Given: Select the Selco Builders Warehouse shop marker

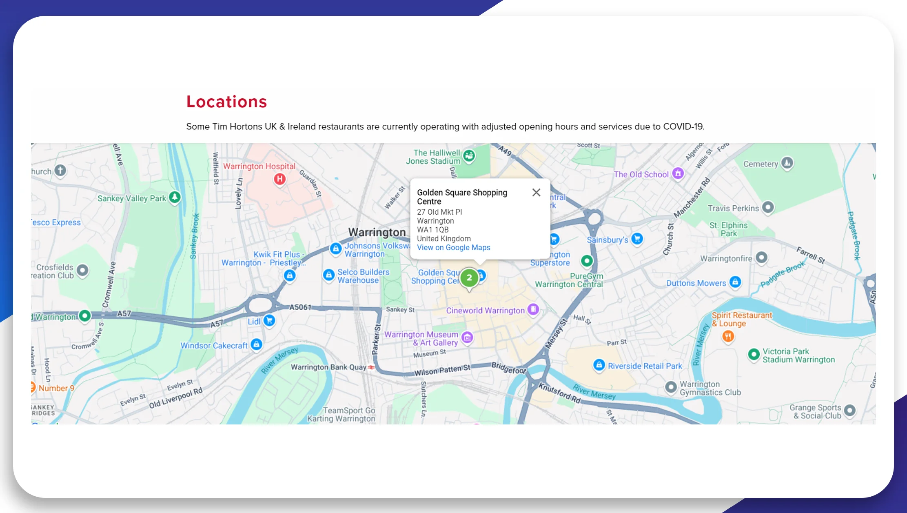Looking at the screenshot, I should 328,275.
